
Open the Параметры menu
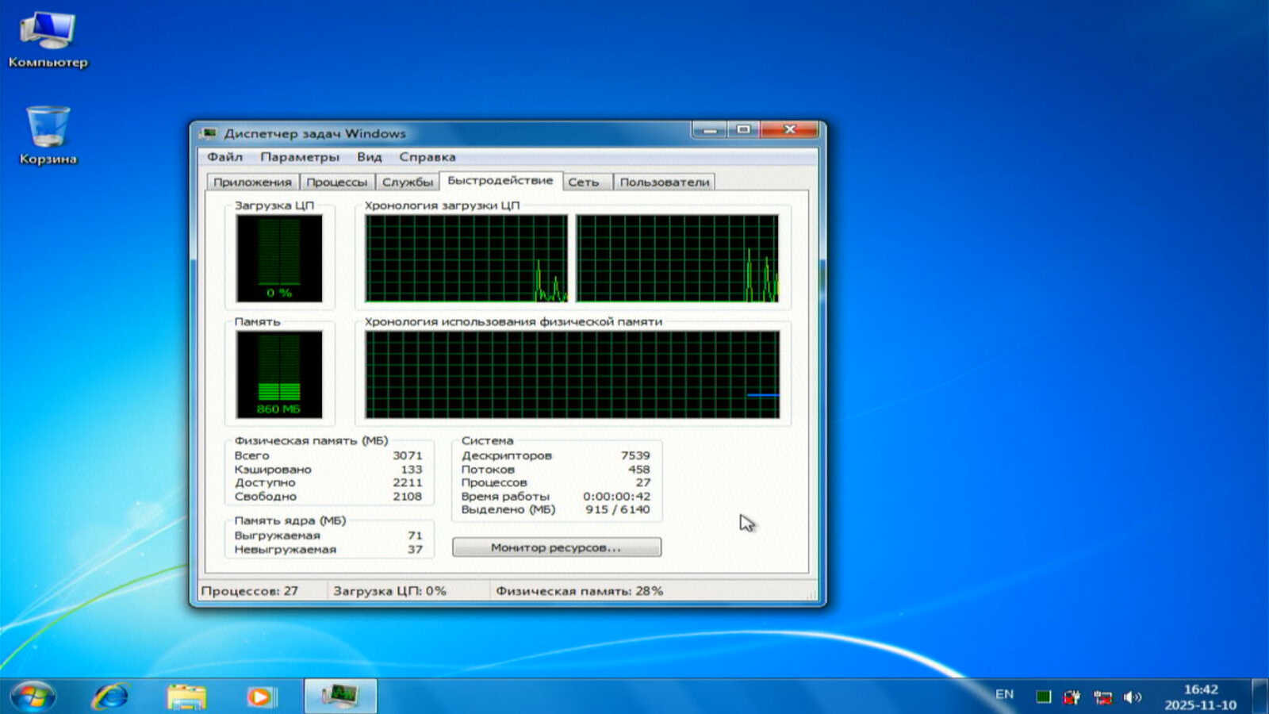click(x=300, y=157)
